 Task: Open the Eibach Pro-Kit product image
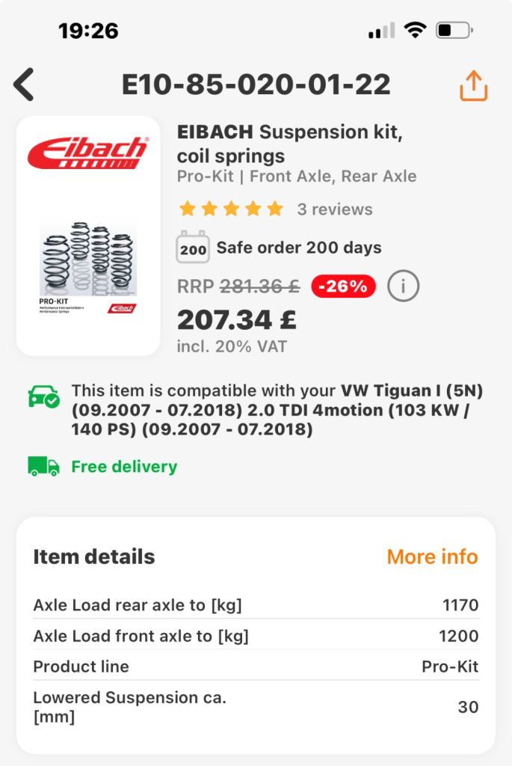88,236
